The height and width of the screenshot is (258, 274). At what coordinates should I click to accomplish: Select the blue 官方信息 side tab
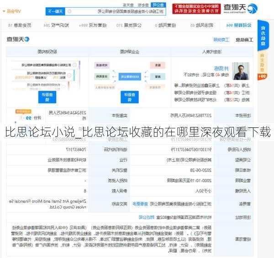(263, 36)
